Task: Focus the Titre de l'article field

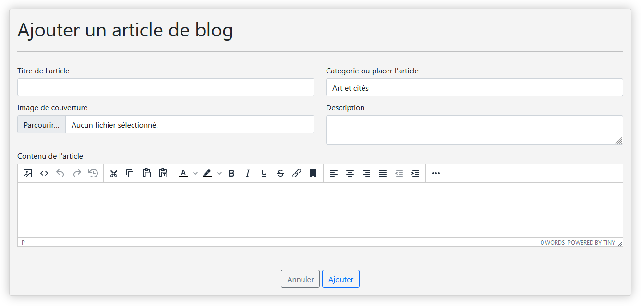Action: point(166,87)
